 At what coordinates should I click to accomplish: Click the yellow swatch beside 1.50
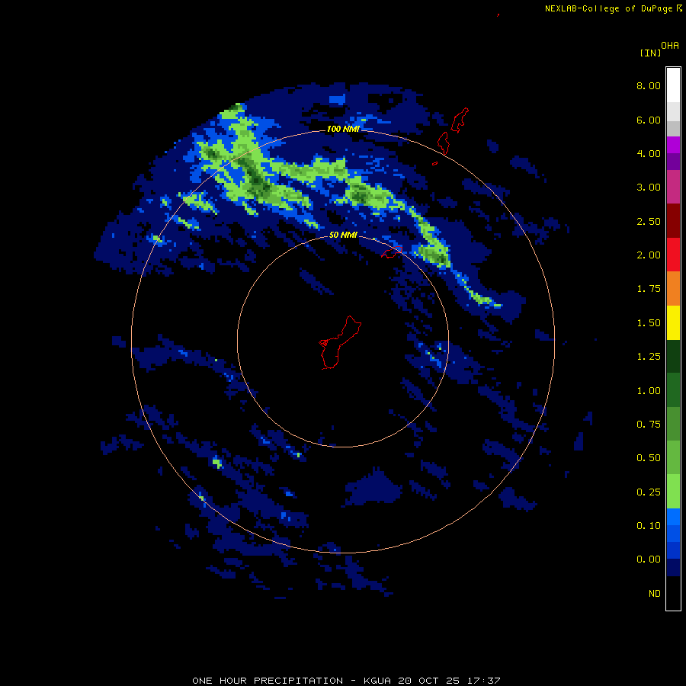(x=673, y=322)
